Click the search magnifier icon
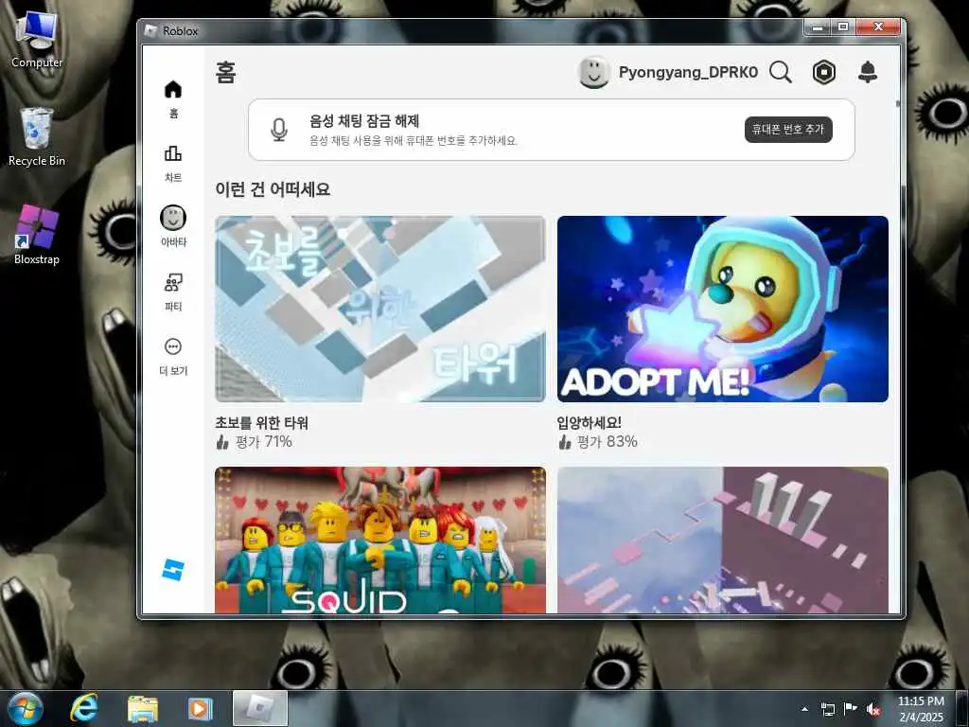The width and height of the screenshot is (969, 727). (781, 72)
